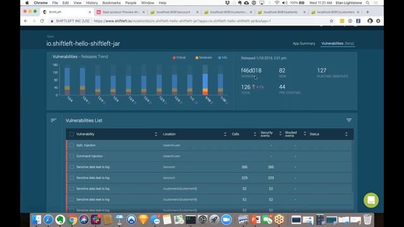This screenshot has height=227, width=404.
Task: Open a new browser tab with plus
Action: 367,12
